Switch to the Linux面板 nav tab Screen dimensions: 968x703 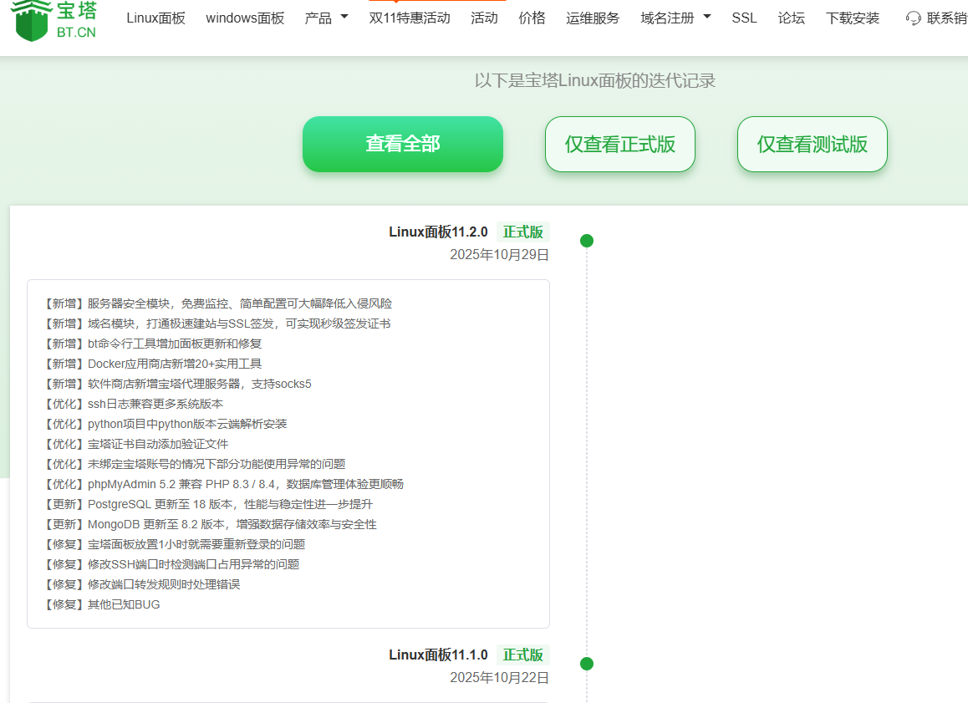coord(155,18)
